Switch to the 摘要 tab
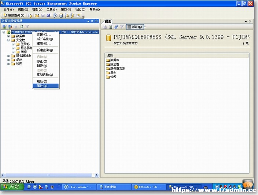258x195 pixels. point(108,21)
